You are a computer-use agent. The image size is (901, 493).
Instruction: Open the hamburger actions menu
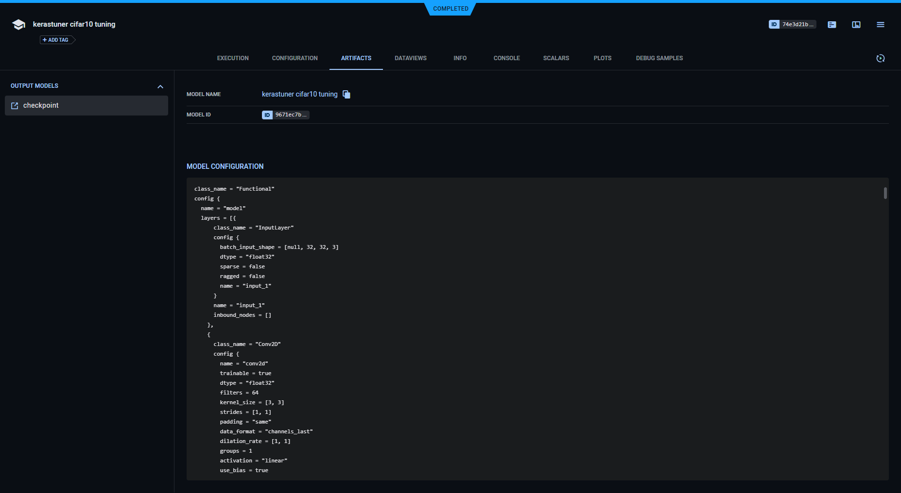[880, 25]
